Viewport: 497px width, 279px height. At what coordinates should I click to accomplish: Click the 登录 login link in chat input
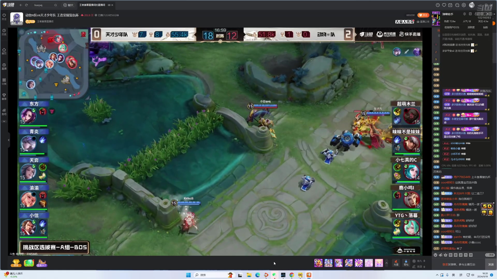(x=445, y=265)
